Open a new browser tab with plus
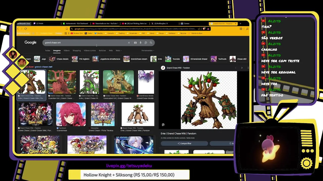 point(240,24)
